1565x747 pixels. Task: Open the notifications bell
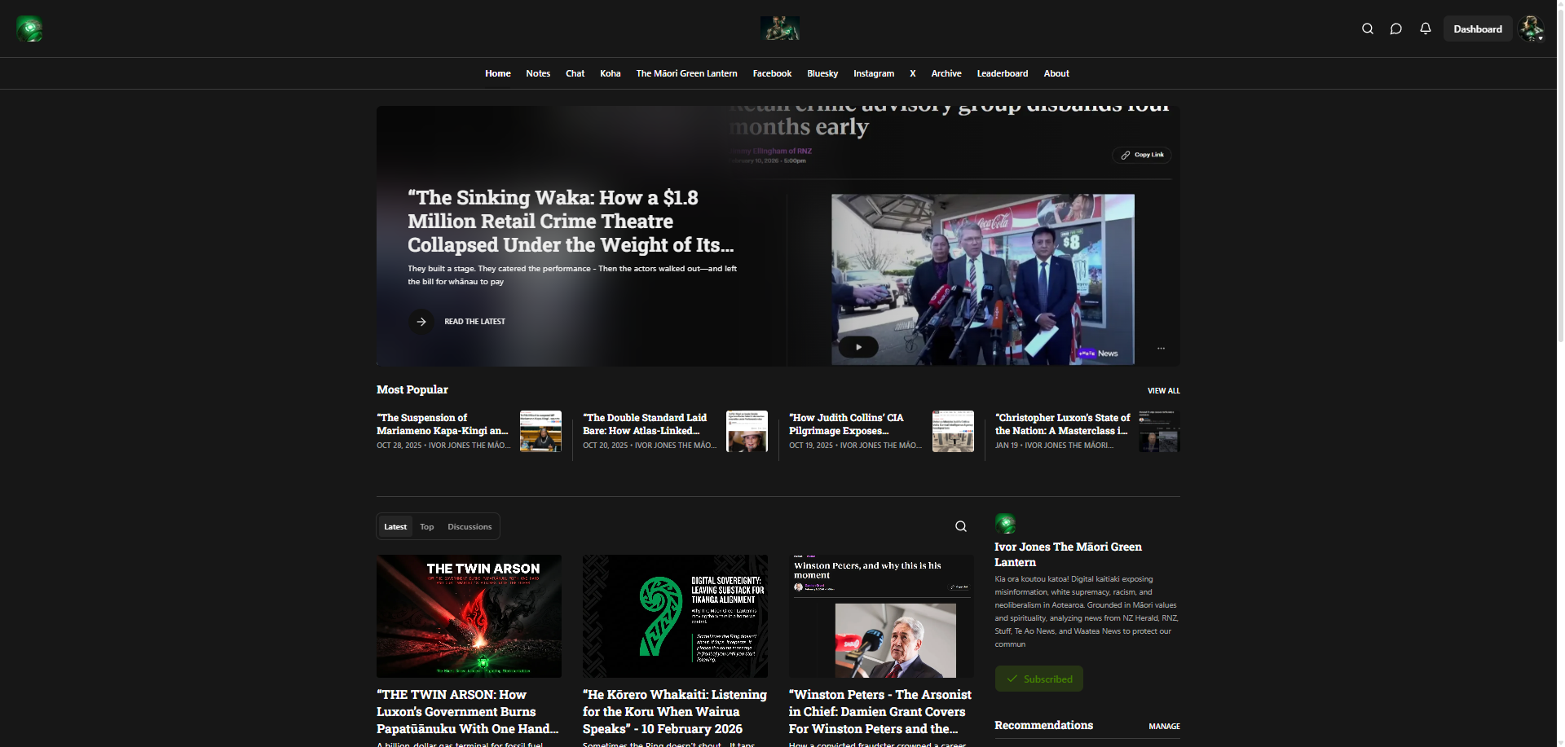click(1426, 29)
